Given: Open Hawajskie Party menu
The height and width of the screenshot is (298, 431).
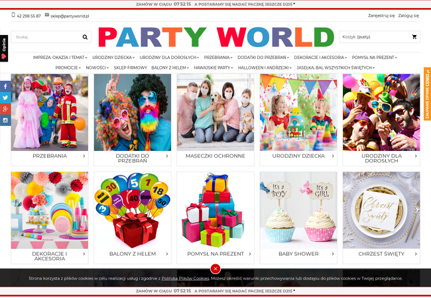Looking at the screenshot, I should (x=214, y=68).
